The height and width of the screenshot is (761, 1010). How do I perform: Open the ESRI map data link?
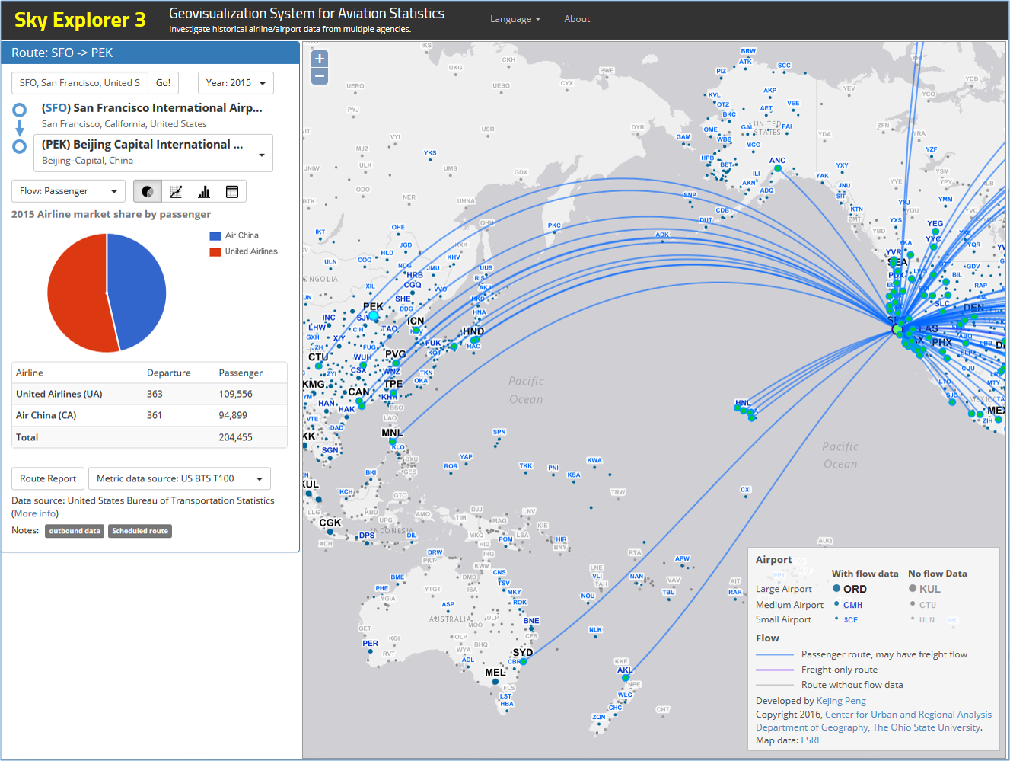click(x=810, y=740)
